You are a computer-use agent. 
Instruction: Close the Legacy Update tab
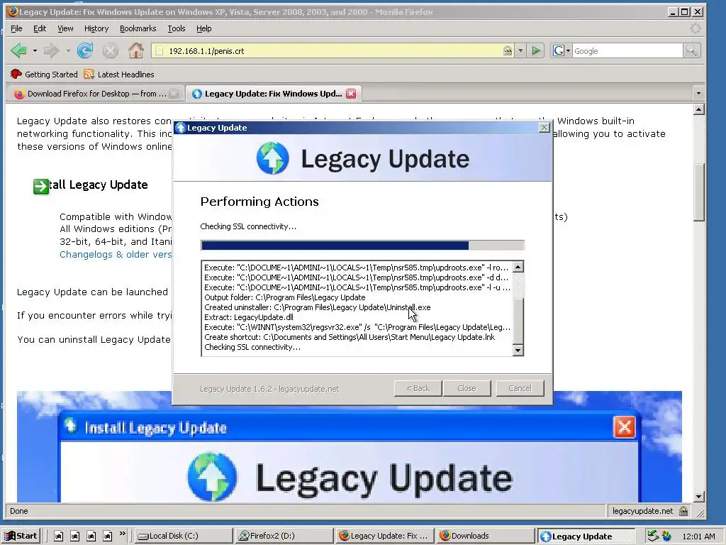click(352, 94)
